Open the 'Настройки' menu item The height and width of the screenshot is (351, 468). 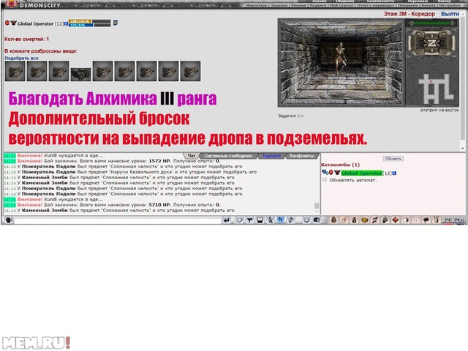pyautogui.click(x=448, y=5)
